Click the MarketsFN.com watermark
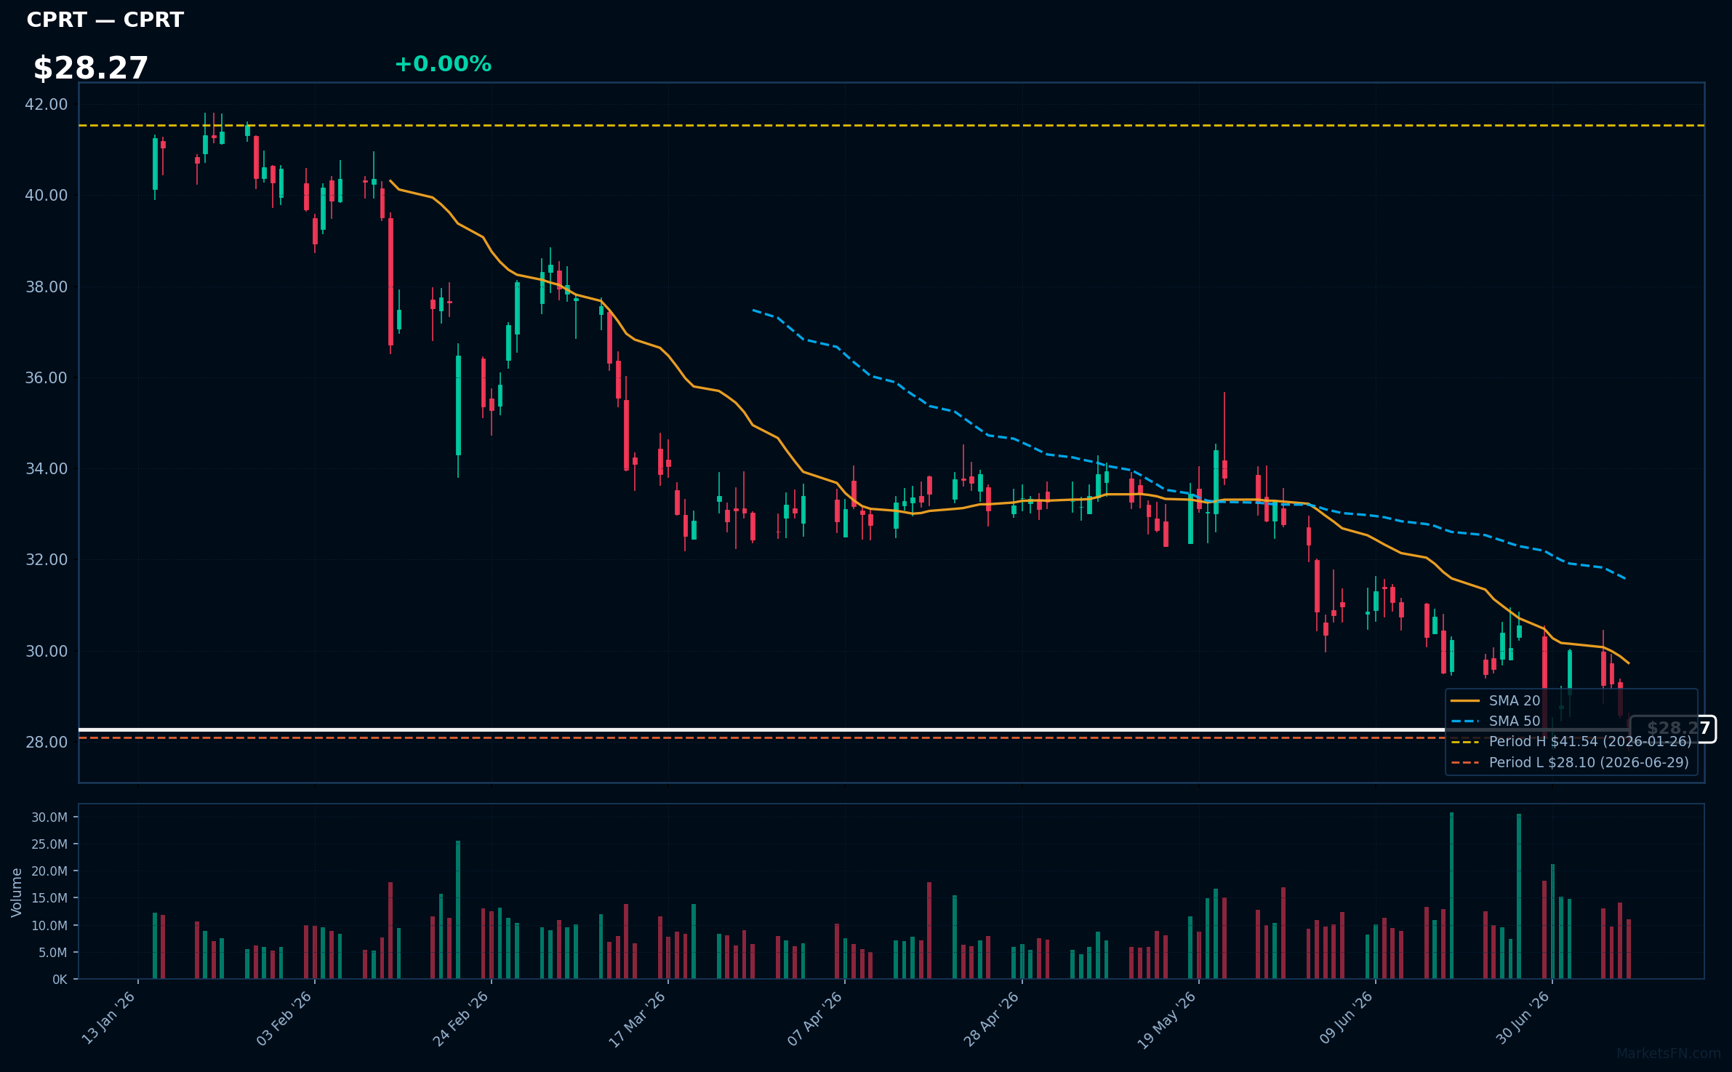This screenshot has width=1732, height=1072. pyautogui.click(x=1669, y=1053)
